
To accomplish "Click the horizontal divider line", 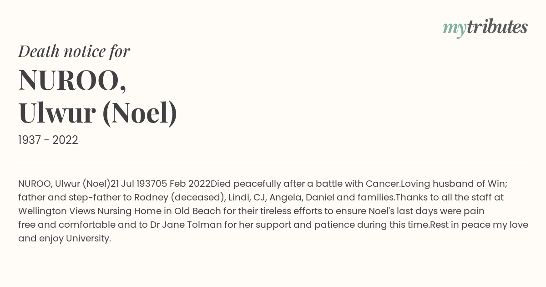I will (273, 162).
